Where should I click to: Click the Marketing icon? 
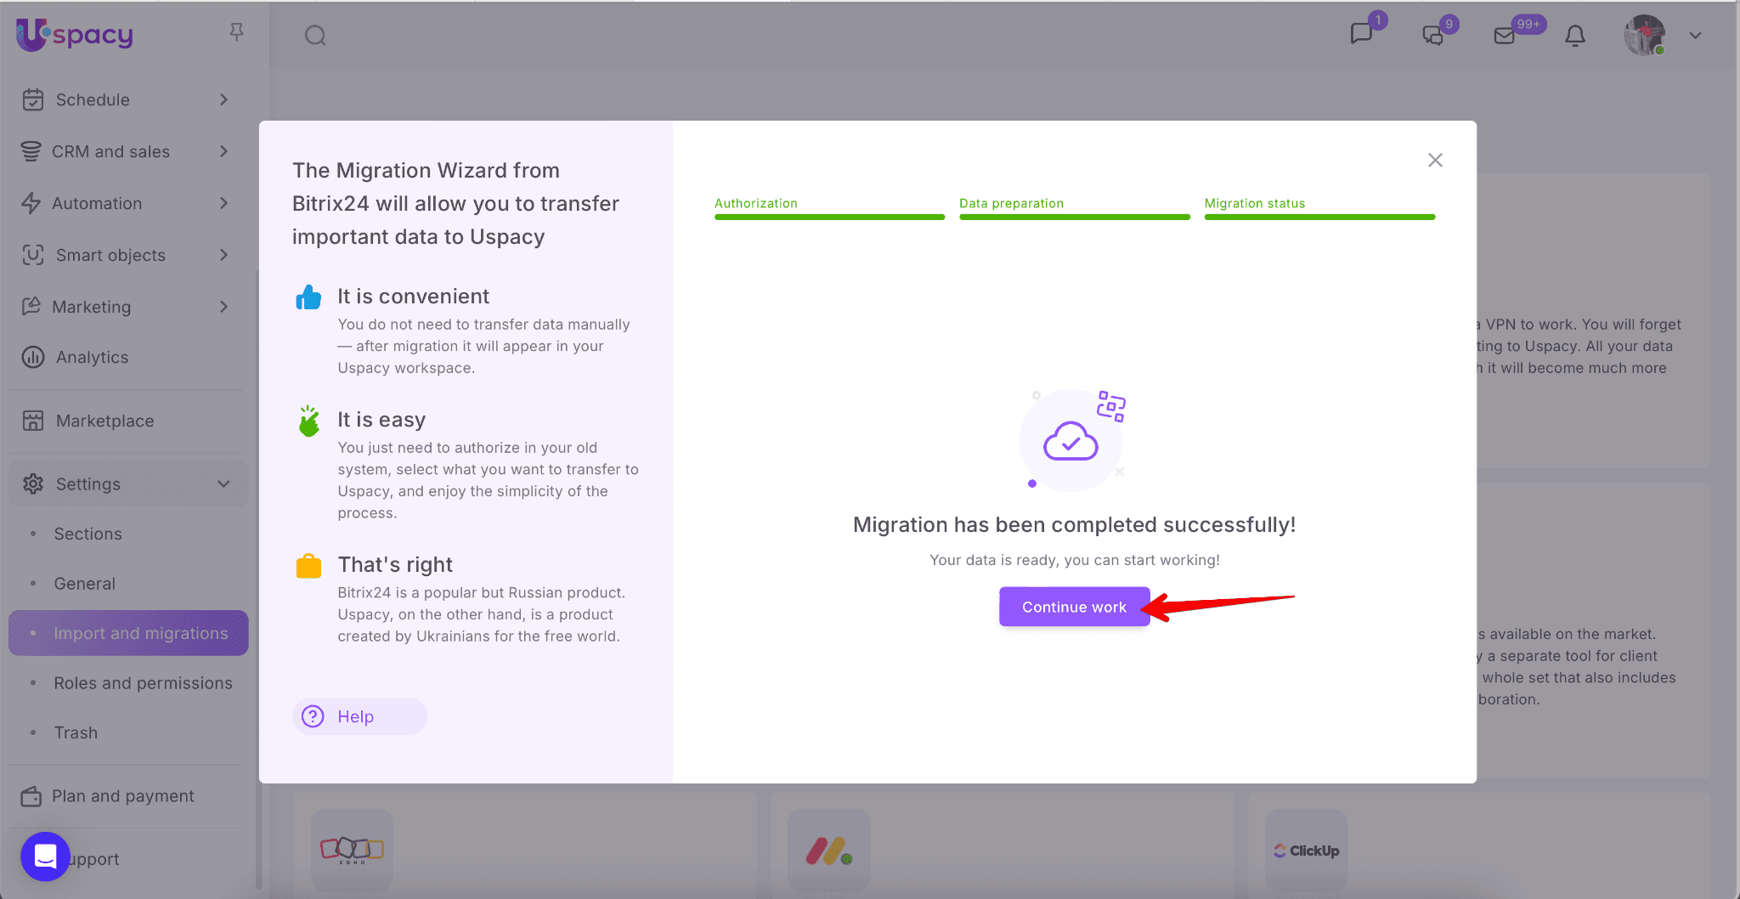pos(31,306)
